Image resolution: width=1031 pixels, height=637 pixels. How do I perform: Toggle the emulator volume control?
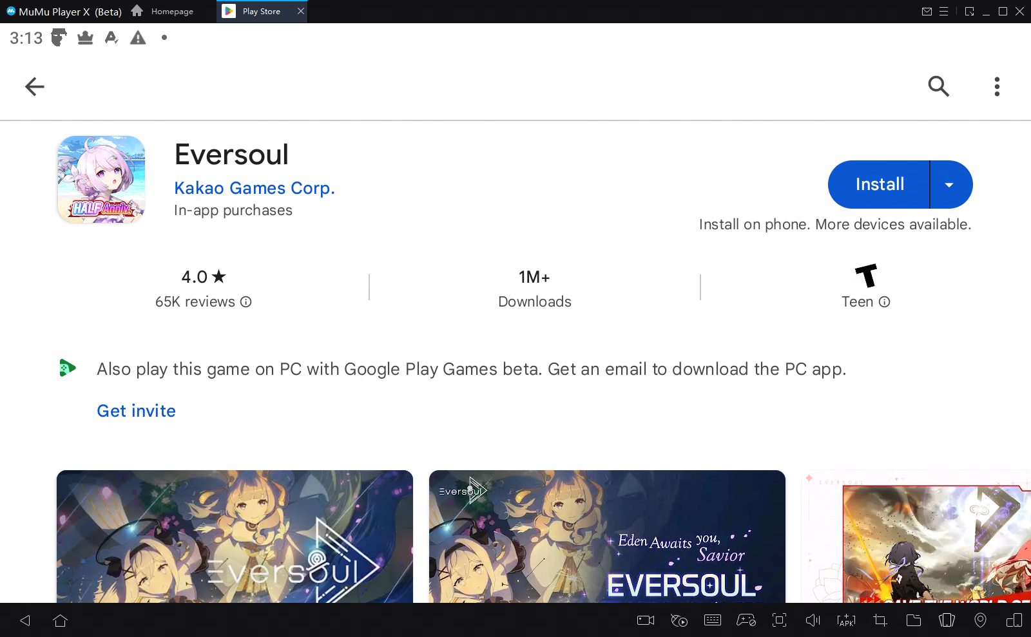813,620
